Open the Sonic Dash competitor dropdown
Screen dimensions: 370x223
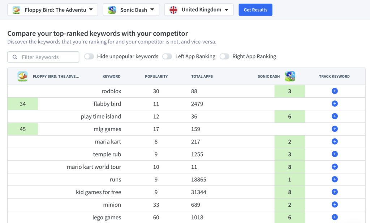pos(131,10)
